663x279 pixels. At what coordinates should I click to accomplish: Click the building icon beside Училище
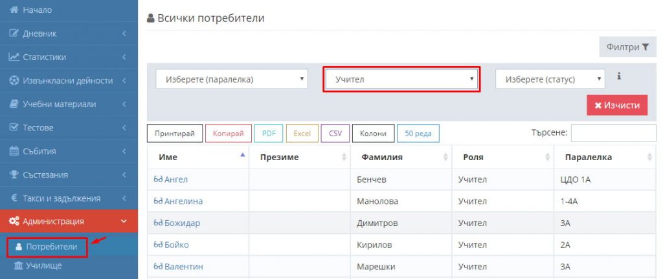coord(19,265)
